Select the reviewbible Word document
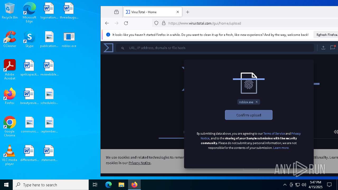 coord(49,68)
